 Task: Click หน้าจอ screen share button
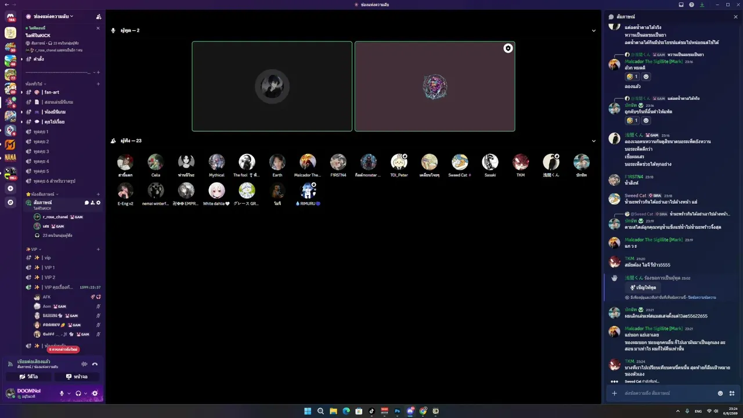(77, 376)
